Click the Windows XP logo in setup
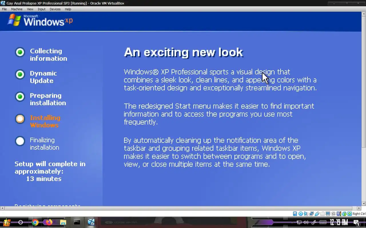The image size is (366, 228). [x=40, y=20]
